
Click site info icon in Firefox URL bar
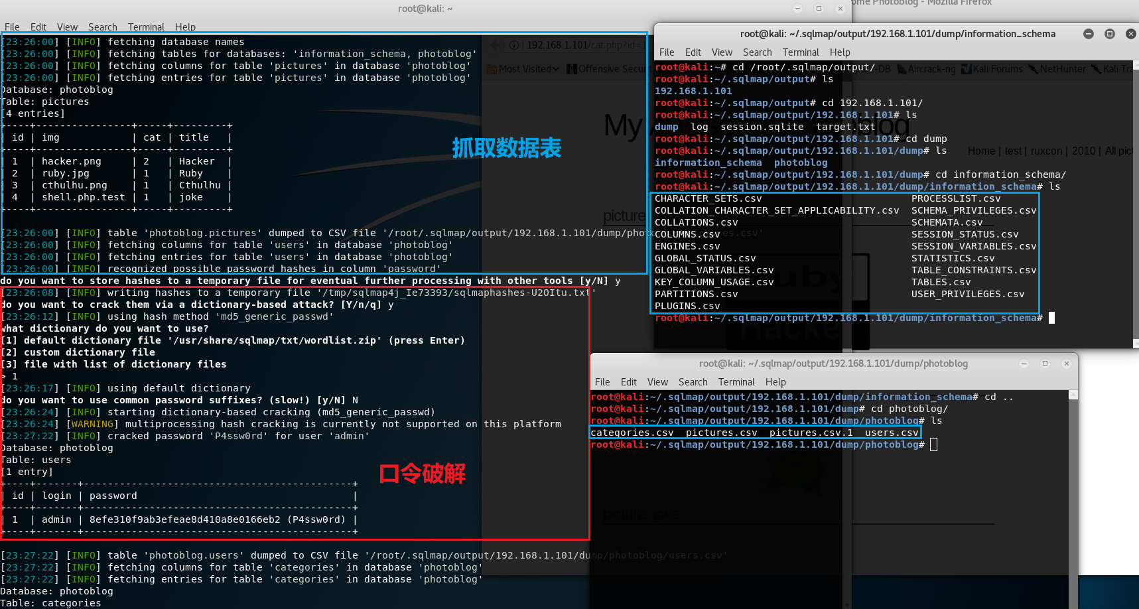514,45
